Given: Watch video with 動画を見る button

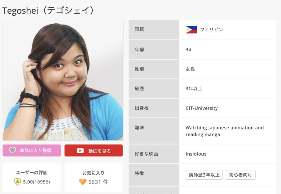Looking at the screenshot, I should 94,150.
